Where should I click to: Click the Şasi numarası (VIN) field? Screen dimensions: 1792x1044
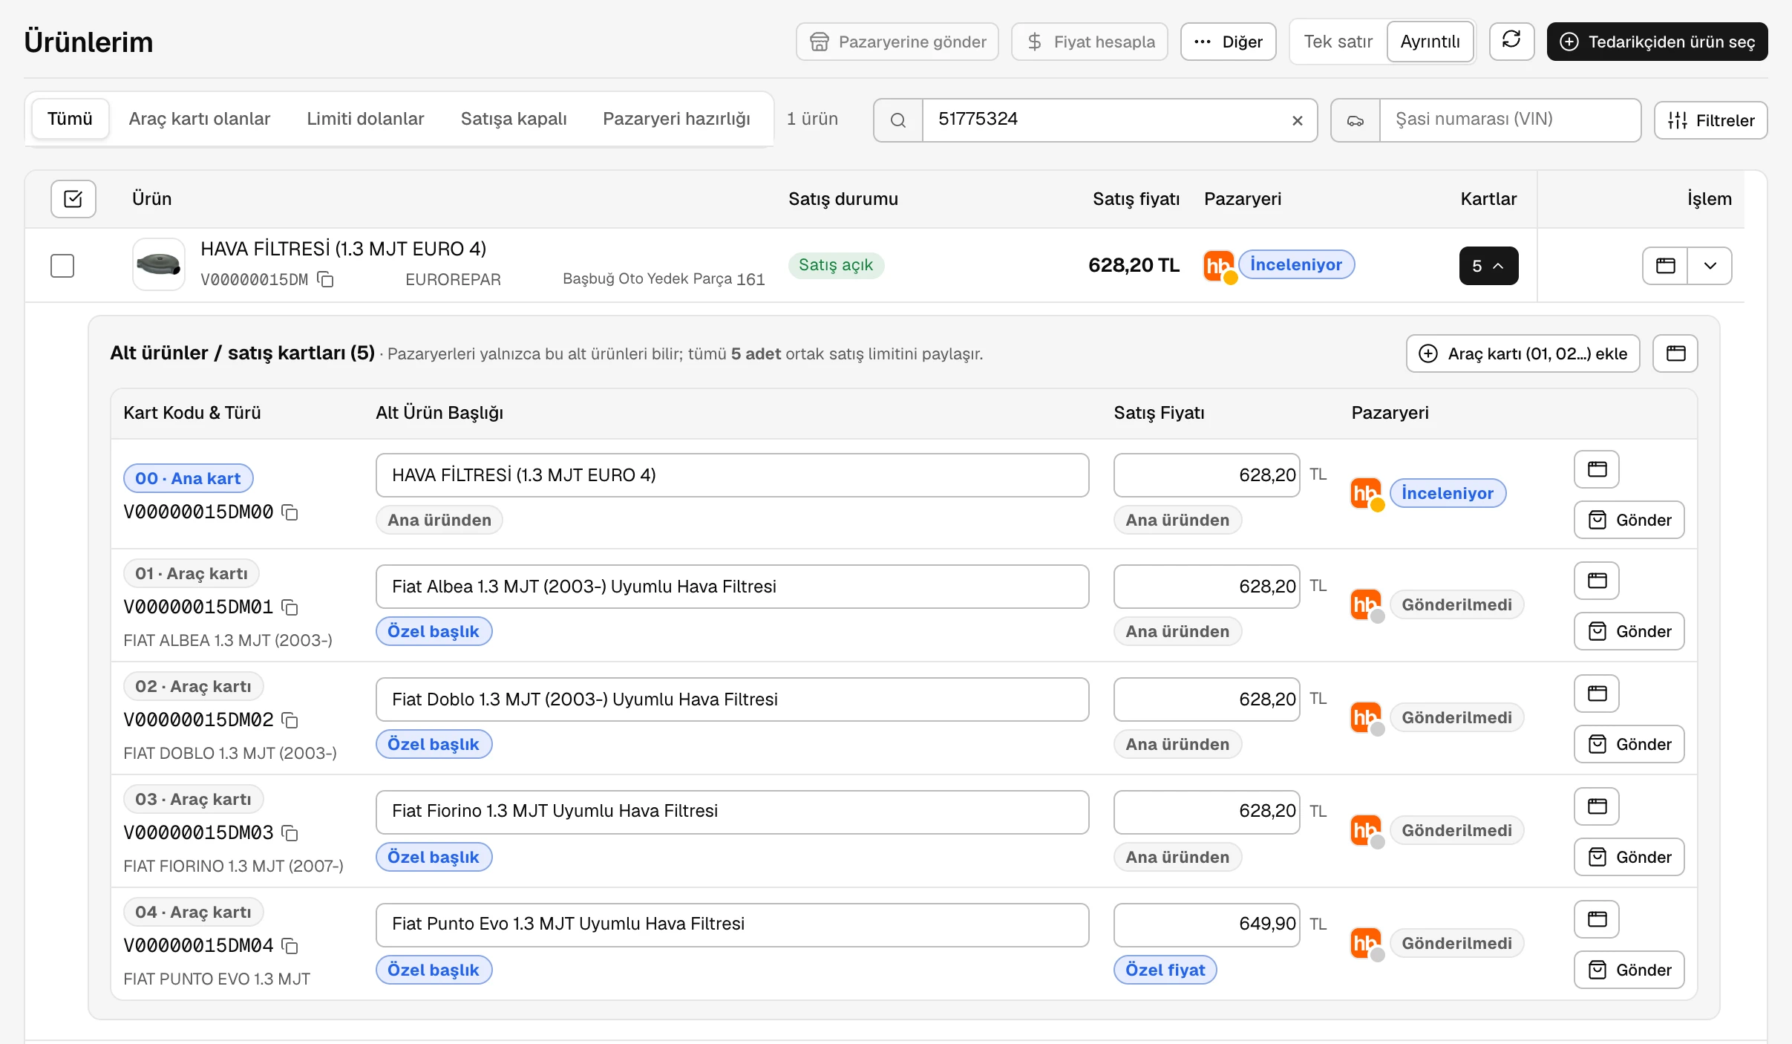coord(1510,120)
